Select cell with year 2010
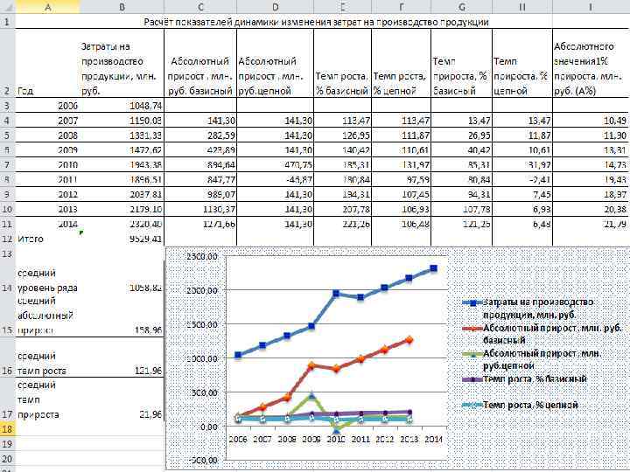 tap(47, 164)
